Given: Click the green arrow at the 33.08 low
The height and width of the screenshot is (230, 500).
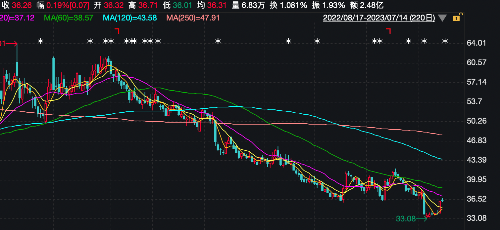Looking at the screenshot, I should pos(422,218).
